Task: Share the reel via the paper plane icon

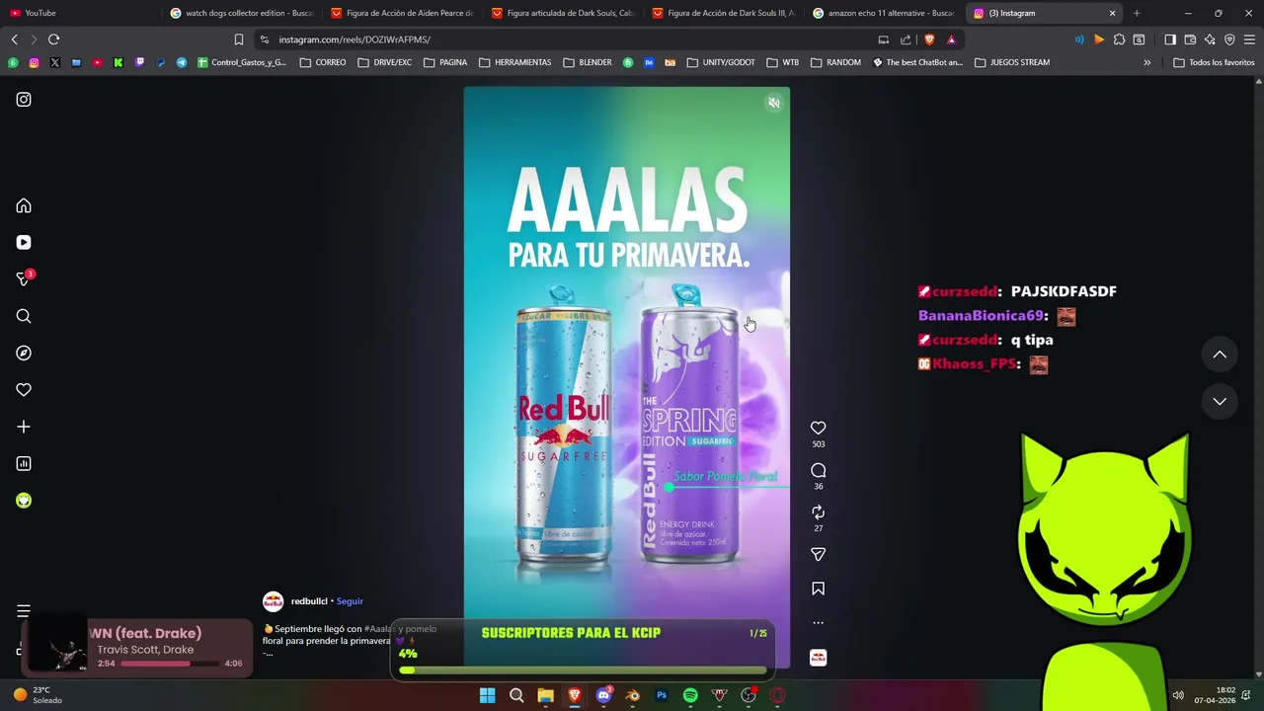Action: click(818, 554)
